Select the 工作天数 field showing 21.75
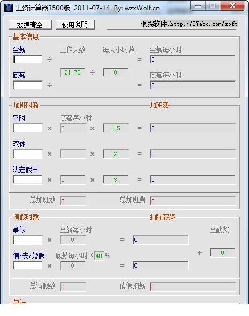249x316 pixels. [x=73, y=72]
